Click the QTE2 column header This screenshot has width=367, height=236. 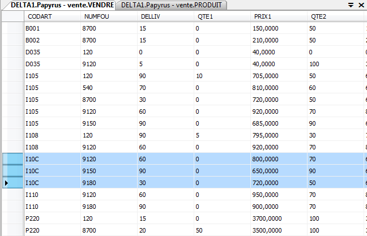335,16
